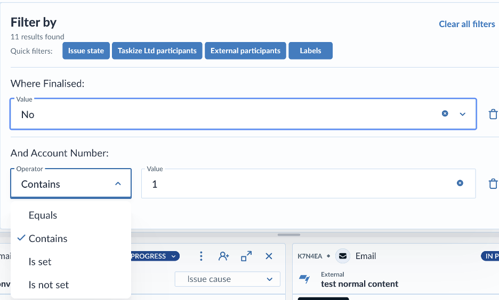499x300 pixels.
Task: Click the test normal content subject
Action: pos(359,284)
